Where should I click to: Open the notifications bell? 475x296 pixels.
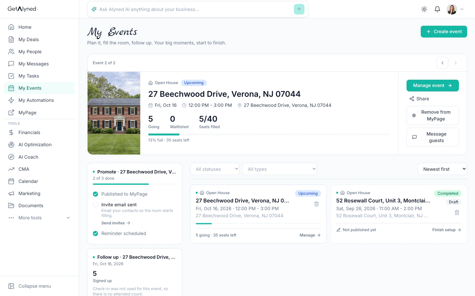pyautogui.click(x=437, y=9)
